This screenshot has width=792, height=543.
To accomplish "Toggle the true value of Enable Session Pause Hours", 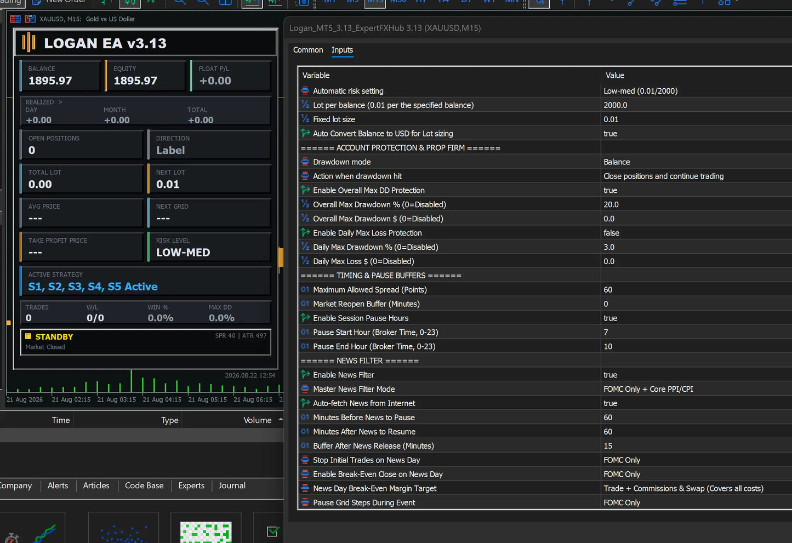I will pyautogui.click(x=610, y=318).
